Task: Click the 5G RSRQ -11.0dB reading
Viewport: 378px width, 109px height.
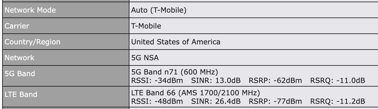Action: pos(338,81)
